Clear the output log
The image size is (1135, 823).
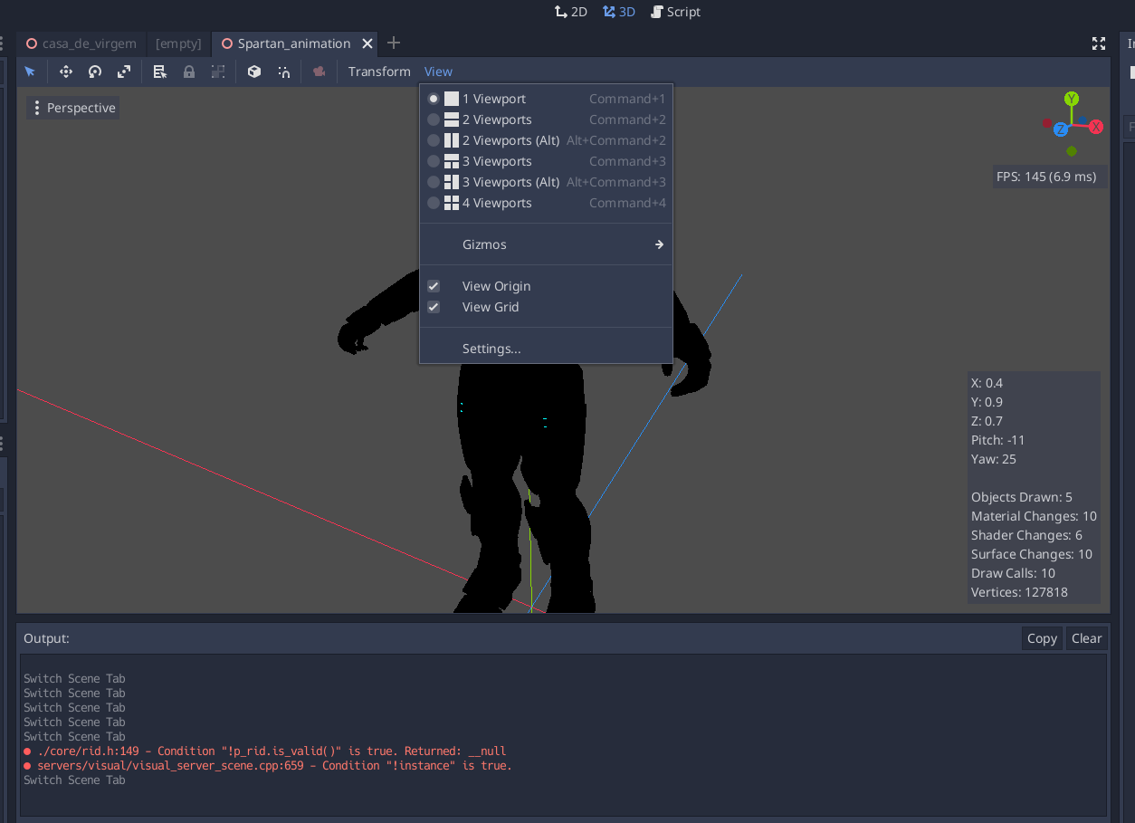pos(1086,638)
